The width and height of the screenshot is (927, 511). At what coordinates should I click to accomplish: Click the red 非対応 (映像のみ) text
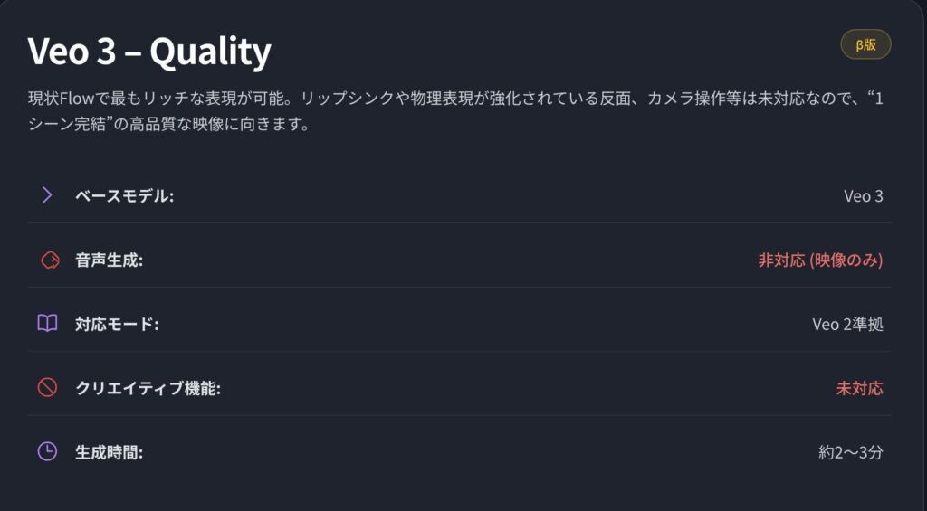820,260
